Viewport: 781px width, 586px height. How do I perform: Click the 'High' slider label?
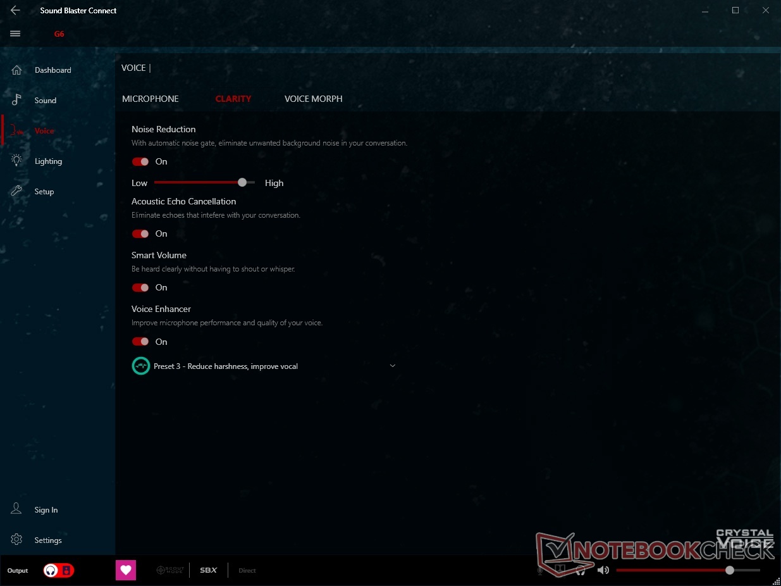click(x=274, y=183)
